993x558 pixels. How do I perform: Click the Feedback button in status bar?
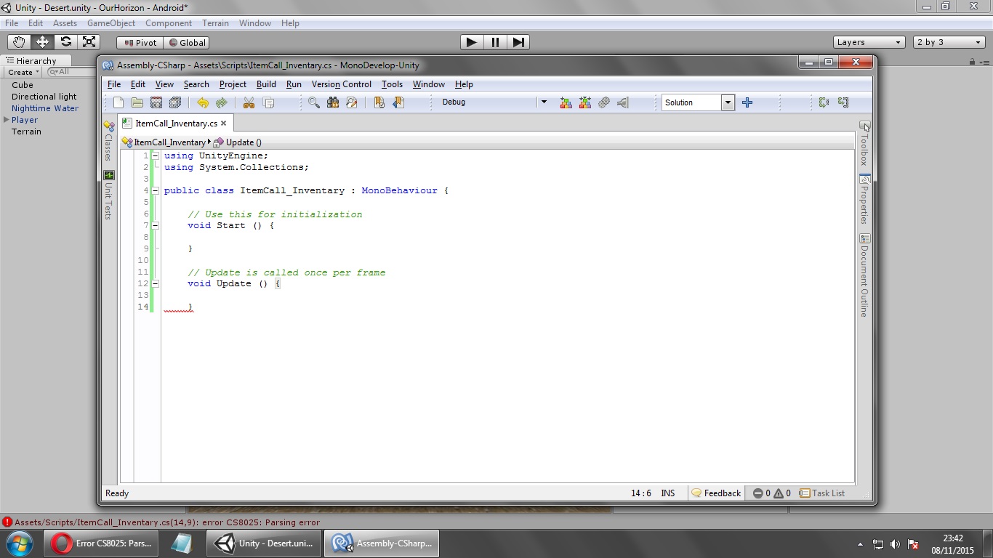click(x=717, y=493)
